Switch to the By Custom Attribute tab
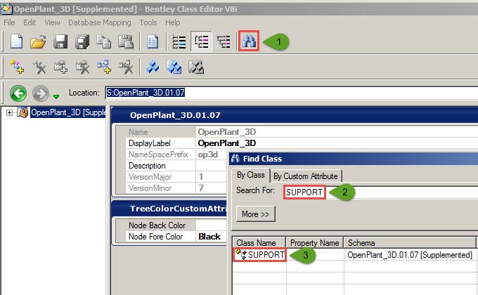This screenshot has height=295, width=478. point(306,176)
